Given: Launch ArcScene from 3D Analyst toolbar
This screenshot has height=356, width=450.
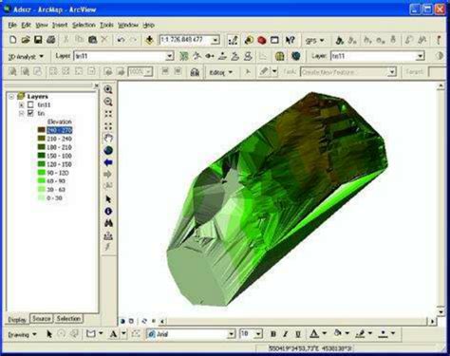Looking at the screenshot, I should coord(279,56).
